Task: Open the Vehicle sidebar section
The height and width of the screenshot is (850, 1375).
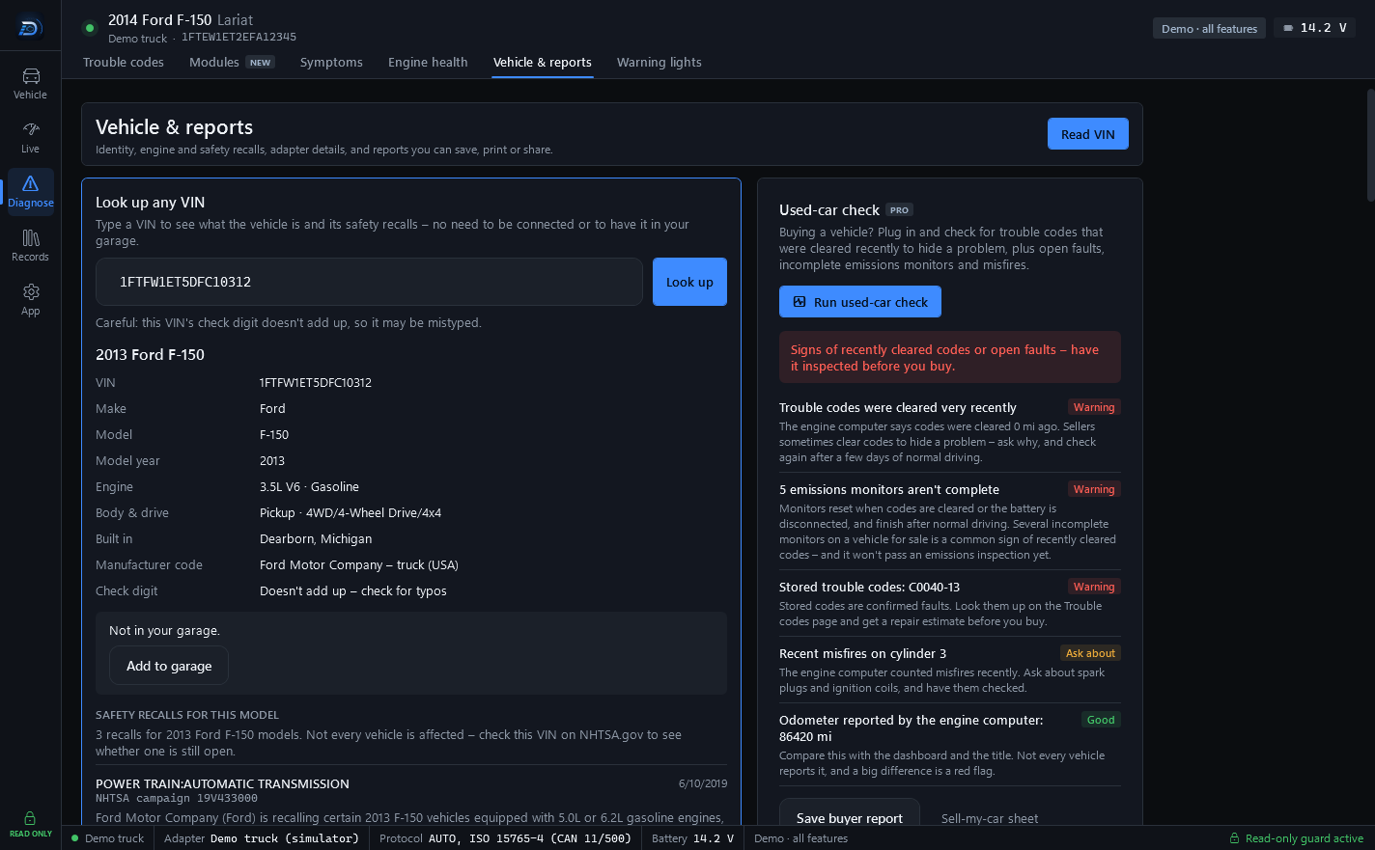Action: (30, 83)
